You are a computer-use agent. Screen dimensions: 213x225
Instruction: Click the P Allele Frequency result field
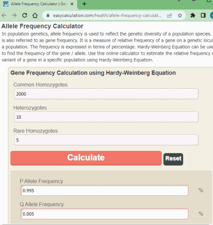[x=105, y=190]
